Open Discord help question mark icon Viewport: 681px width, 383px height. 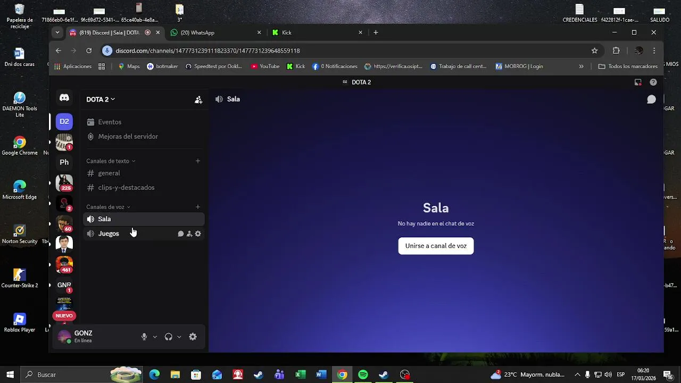653,82
